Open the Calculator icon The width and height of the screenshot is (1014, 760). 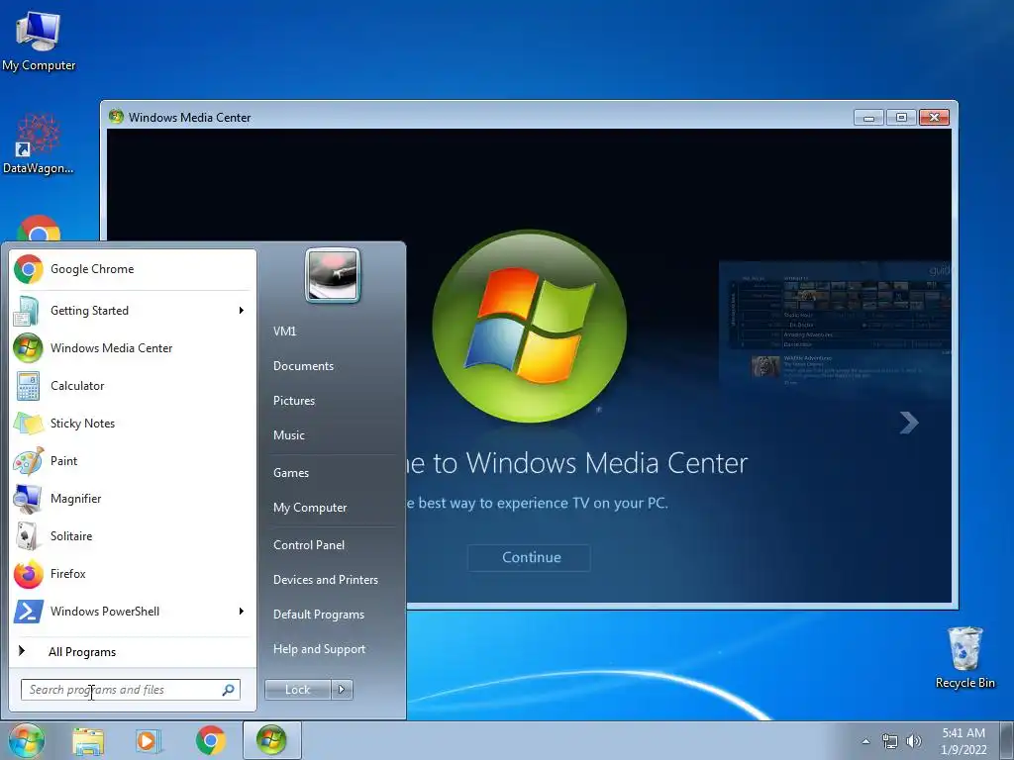[x=28, y=386]
